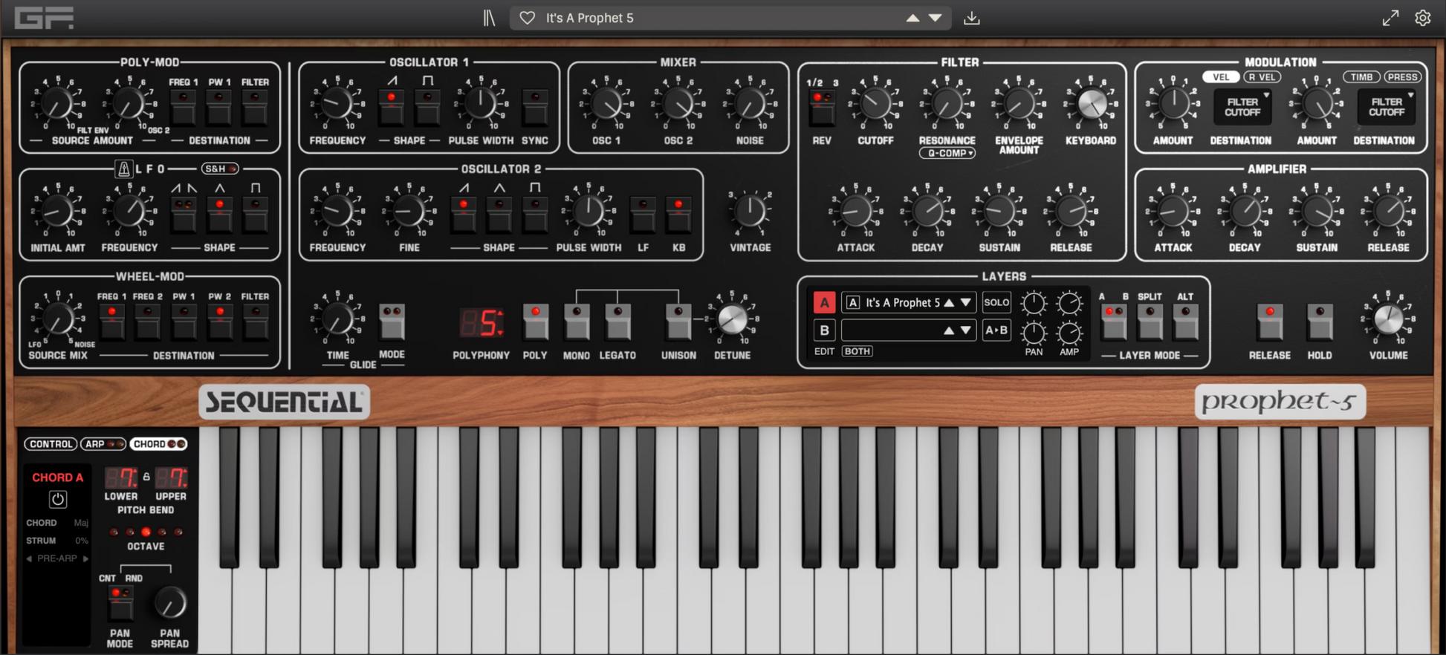Screen dimensions: 1446x655
Task: Toggle the HOLD switch
Action: point(1320,321)
